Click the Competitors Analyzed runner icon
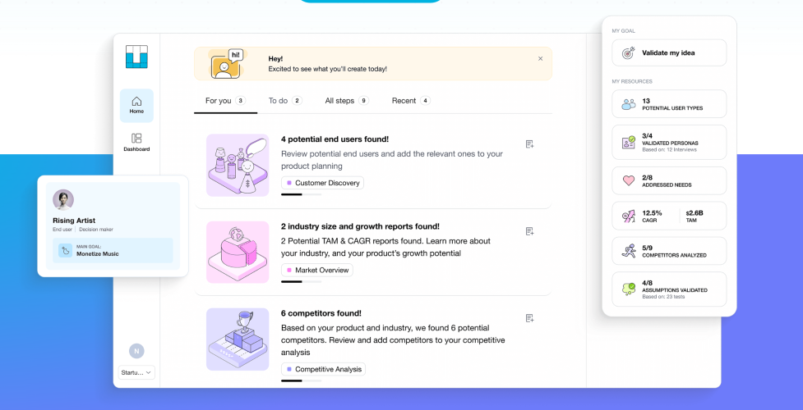 coord(629,251)
